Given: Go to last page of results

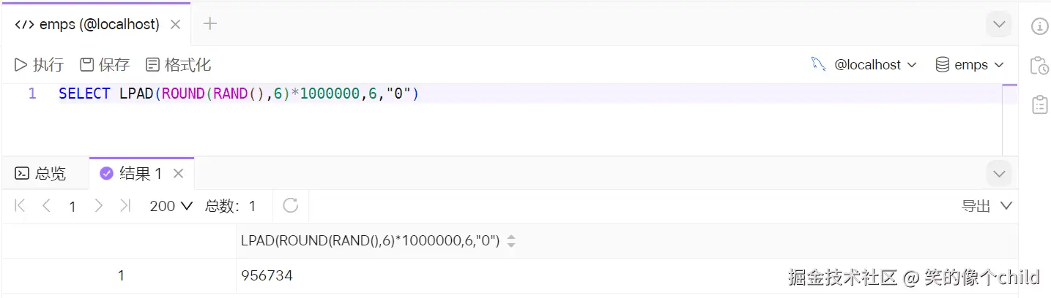Looking at the screenshot, I should (x=125, y=206).
